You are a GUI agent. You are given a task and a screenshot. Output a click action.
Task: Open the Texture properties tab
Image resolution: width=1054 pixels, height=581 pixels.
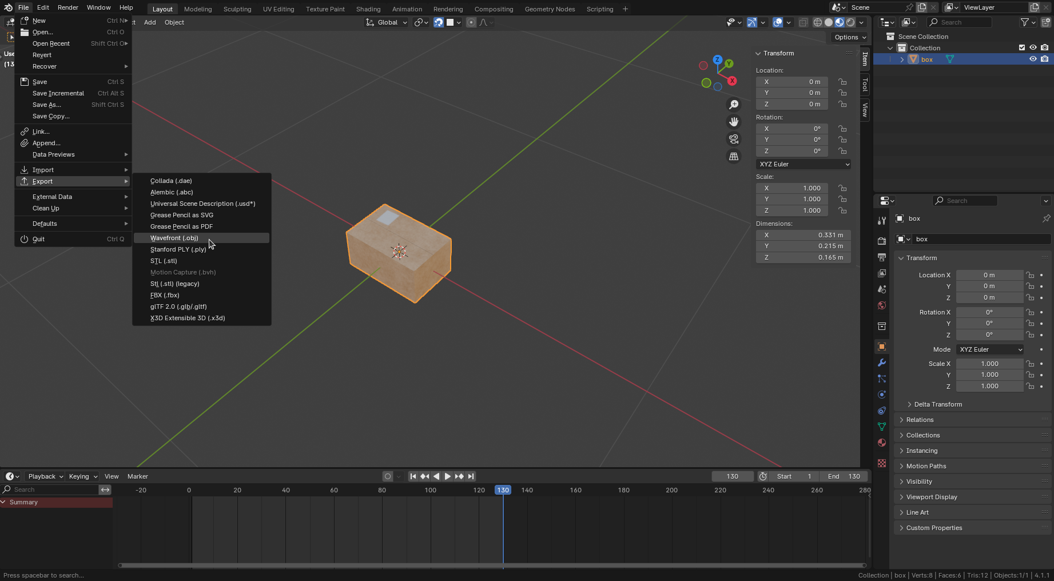(882, 463)
